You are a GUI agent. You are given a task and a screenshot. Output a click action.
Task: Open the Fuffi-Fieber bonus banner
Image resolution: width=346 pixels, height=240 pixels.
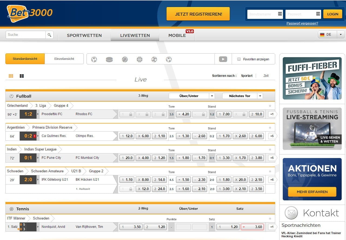(x=312, y=78)
